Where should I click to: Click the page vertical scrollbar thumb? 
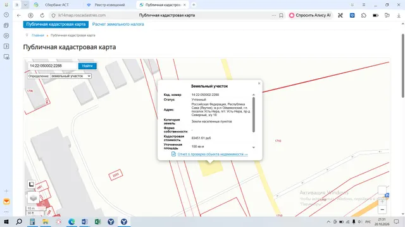403,66
